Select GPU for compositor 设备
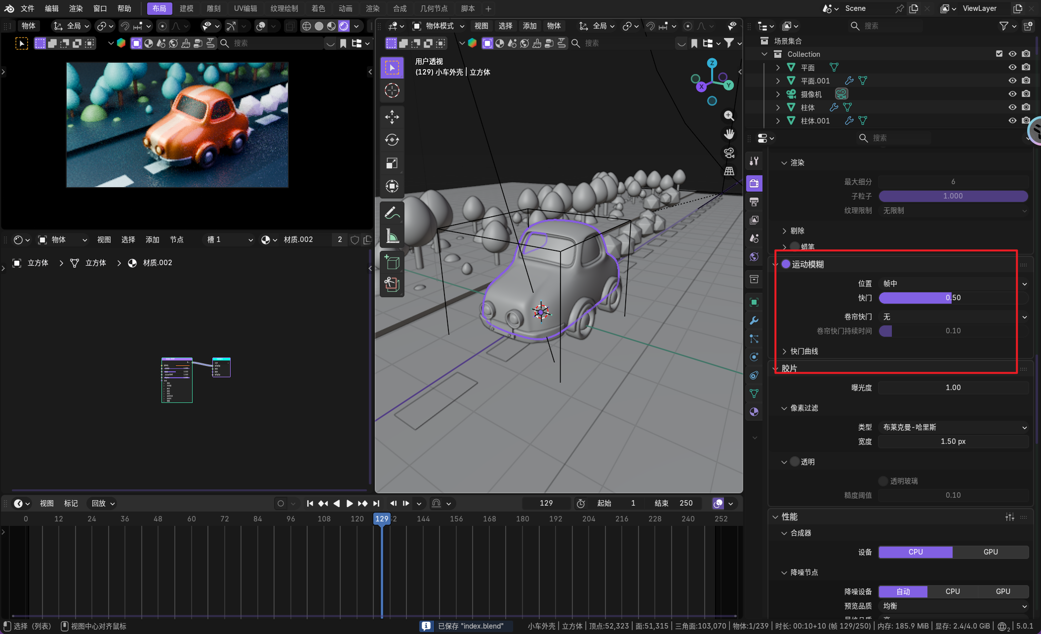The width and height of the screenshot is (1041, 634). pos(990,552)
